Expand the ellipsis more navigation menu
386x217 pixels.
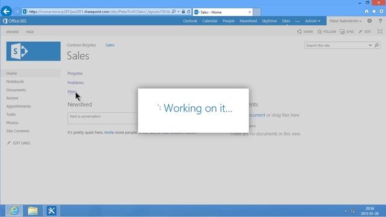[x=297, y=21]
